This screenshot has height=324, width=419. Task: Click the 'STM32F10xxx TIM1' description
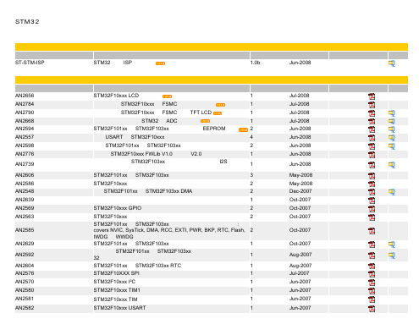coord(117,290)
